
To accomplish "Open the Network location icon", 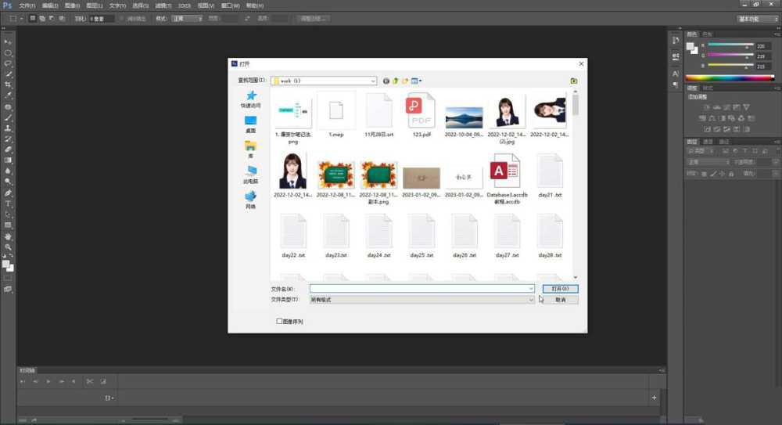I will 250,196.
